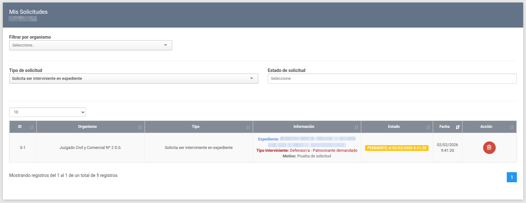
Task: Toggle Fecha column sort order icon
Action: click(x=458, y=127)
